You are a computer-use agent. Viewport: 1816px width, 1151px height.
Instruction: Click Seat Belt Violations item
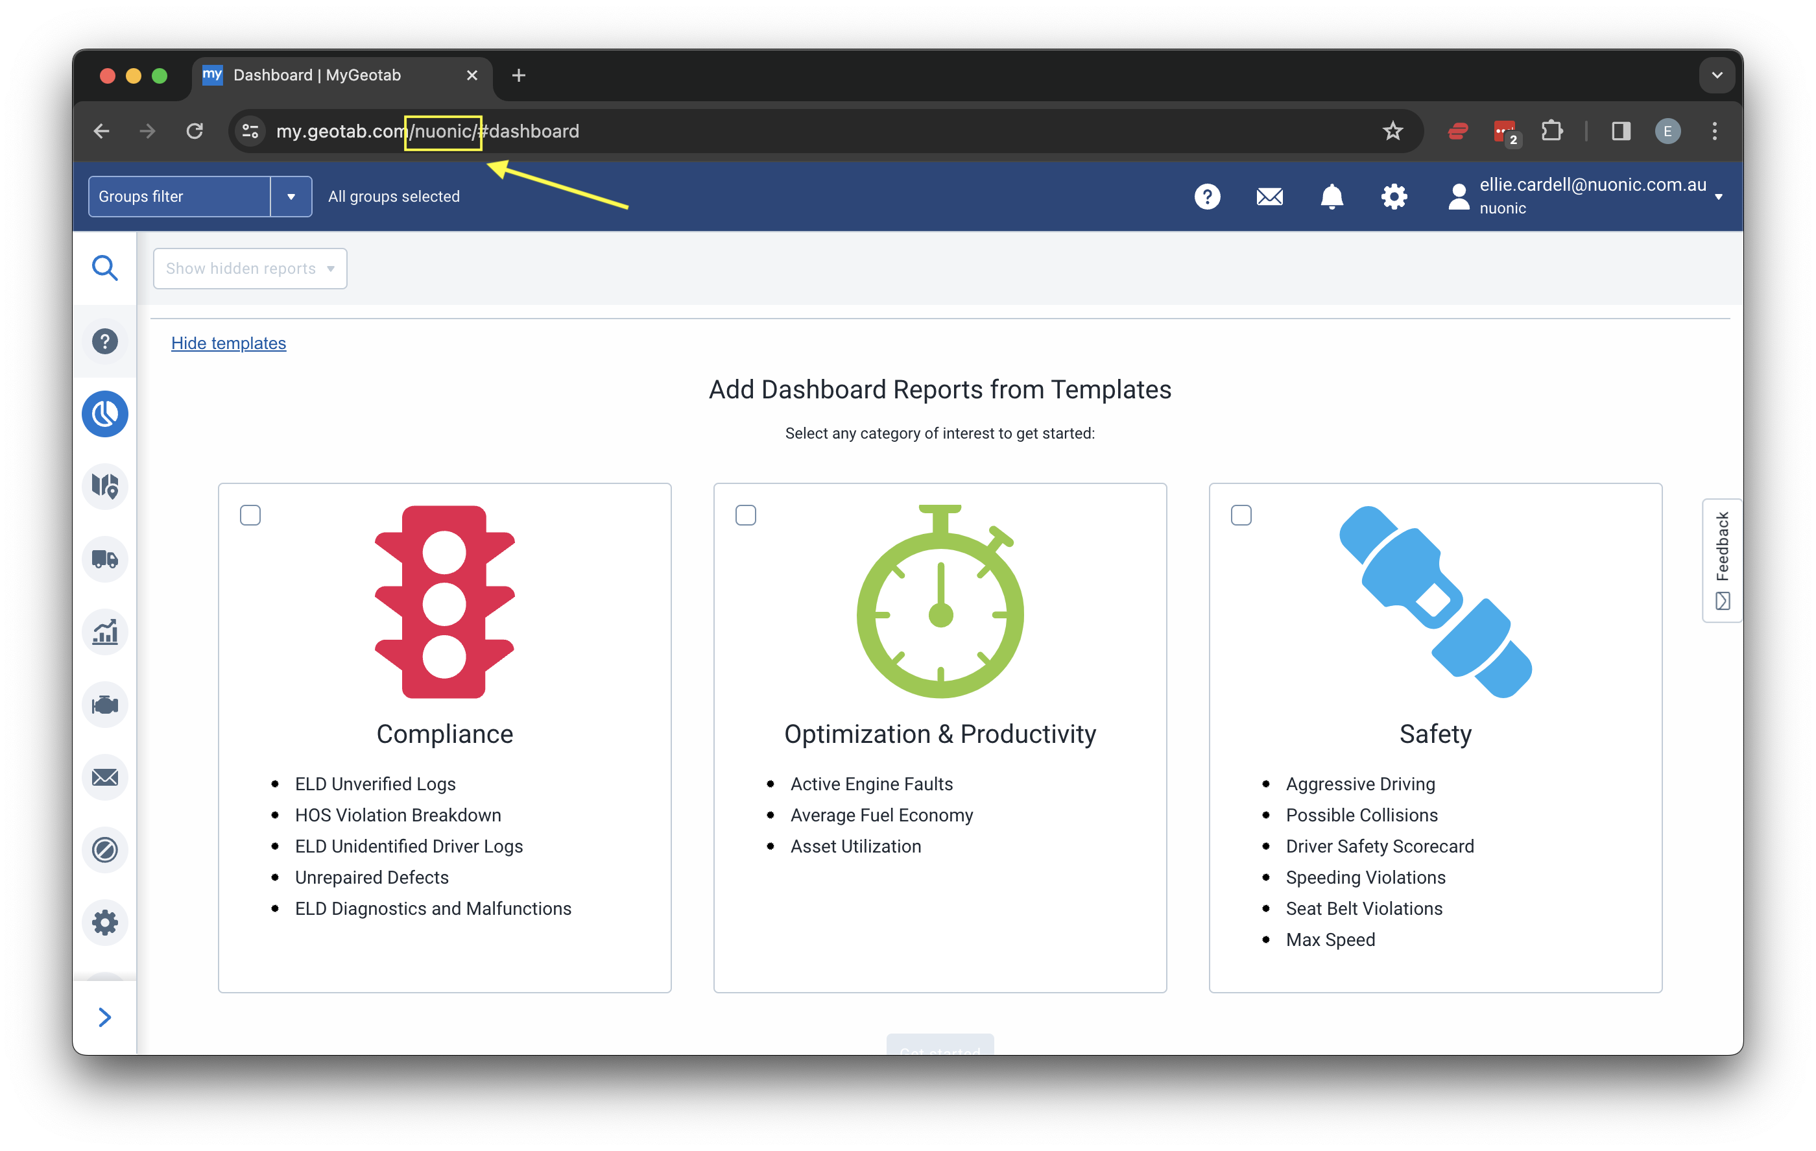click(1363, 908)
